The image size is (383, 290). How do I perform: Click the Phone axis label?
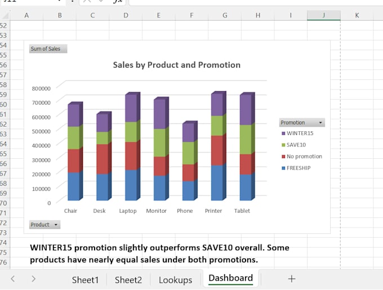point(185,211)
